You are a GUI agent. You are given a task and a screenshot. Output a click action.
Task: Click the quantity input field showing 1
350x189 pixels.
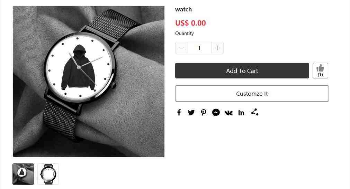[199, 48]
